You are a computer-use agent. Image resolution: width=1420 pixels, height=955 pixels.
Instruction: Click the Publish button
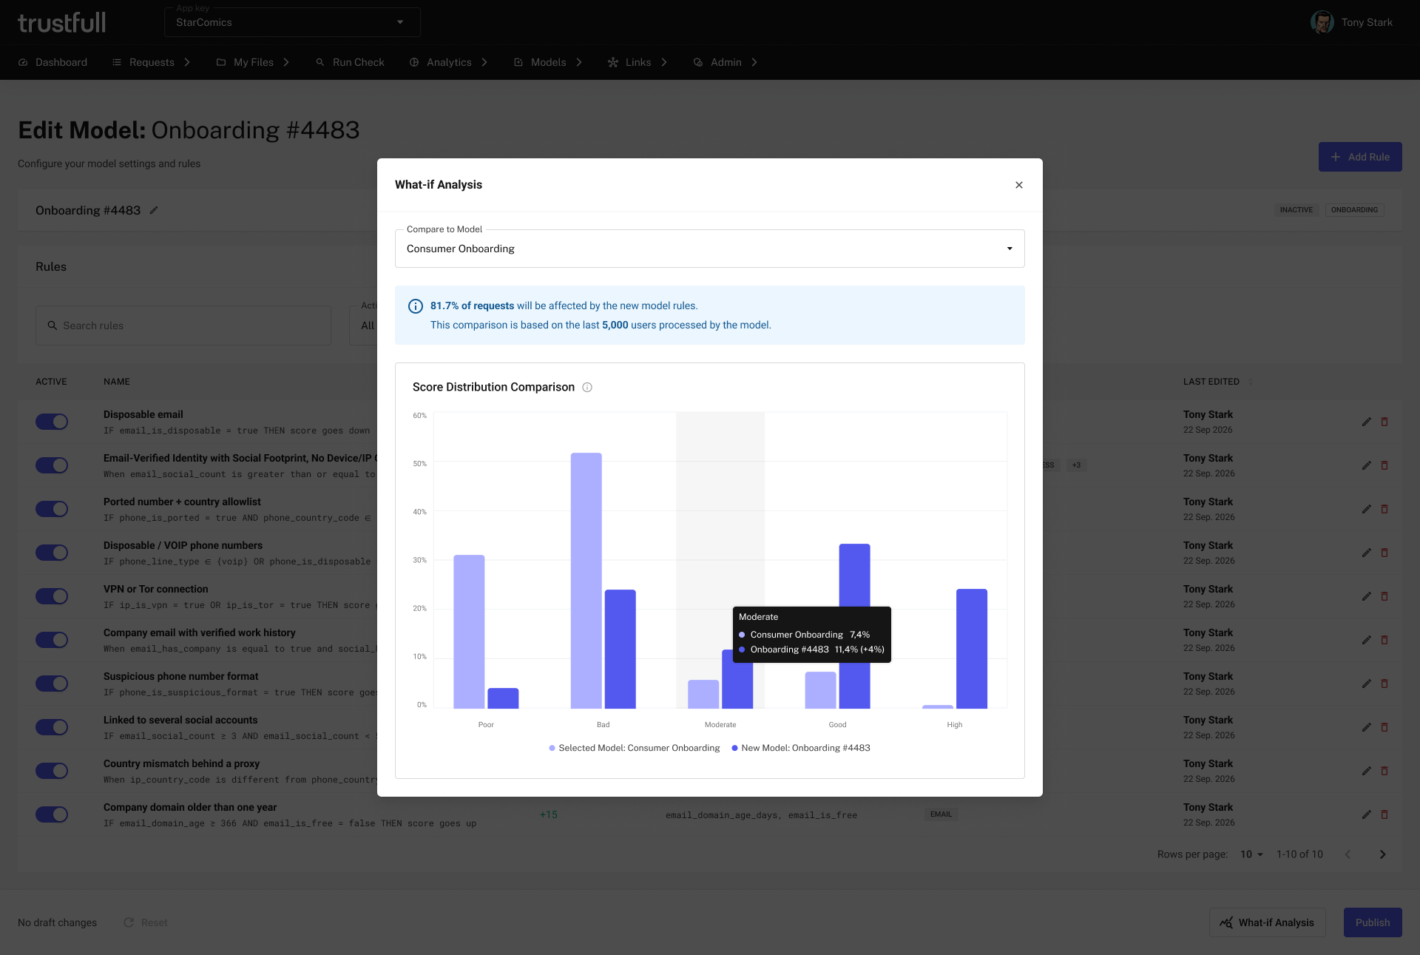tap(1373, 922)
